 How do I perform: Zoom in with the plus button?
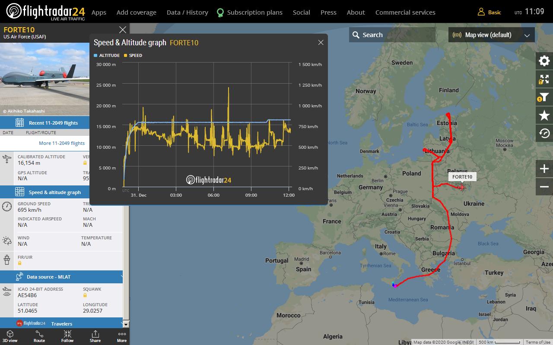tap(544, 169)
